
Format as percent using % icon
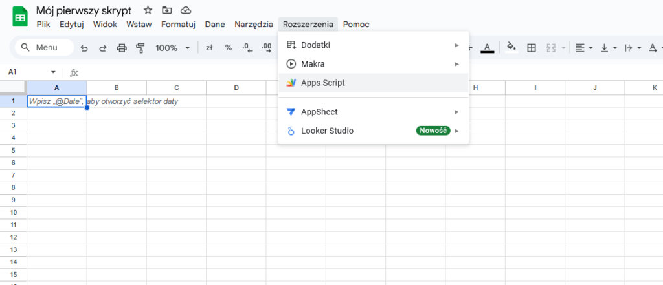point(228,48)
